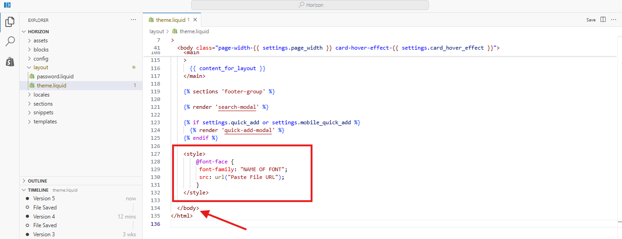Click the Horizon search bar
This screenshot has width=622, height=239.
[310, 5]
